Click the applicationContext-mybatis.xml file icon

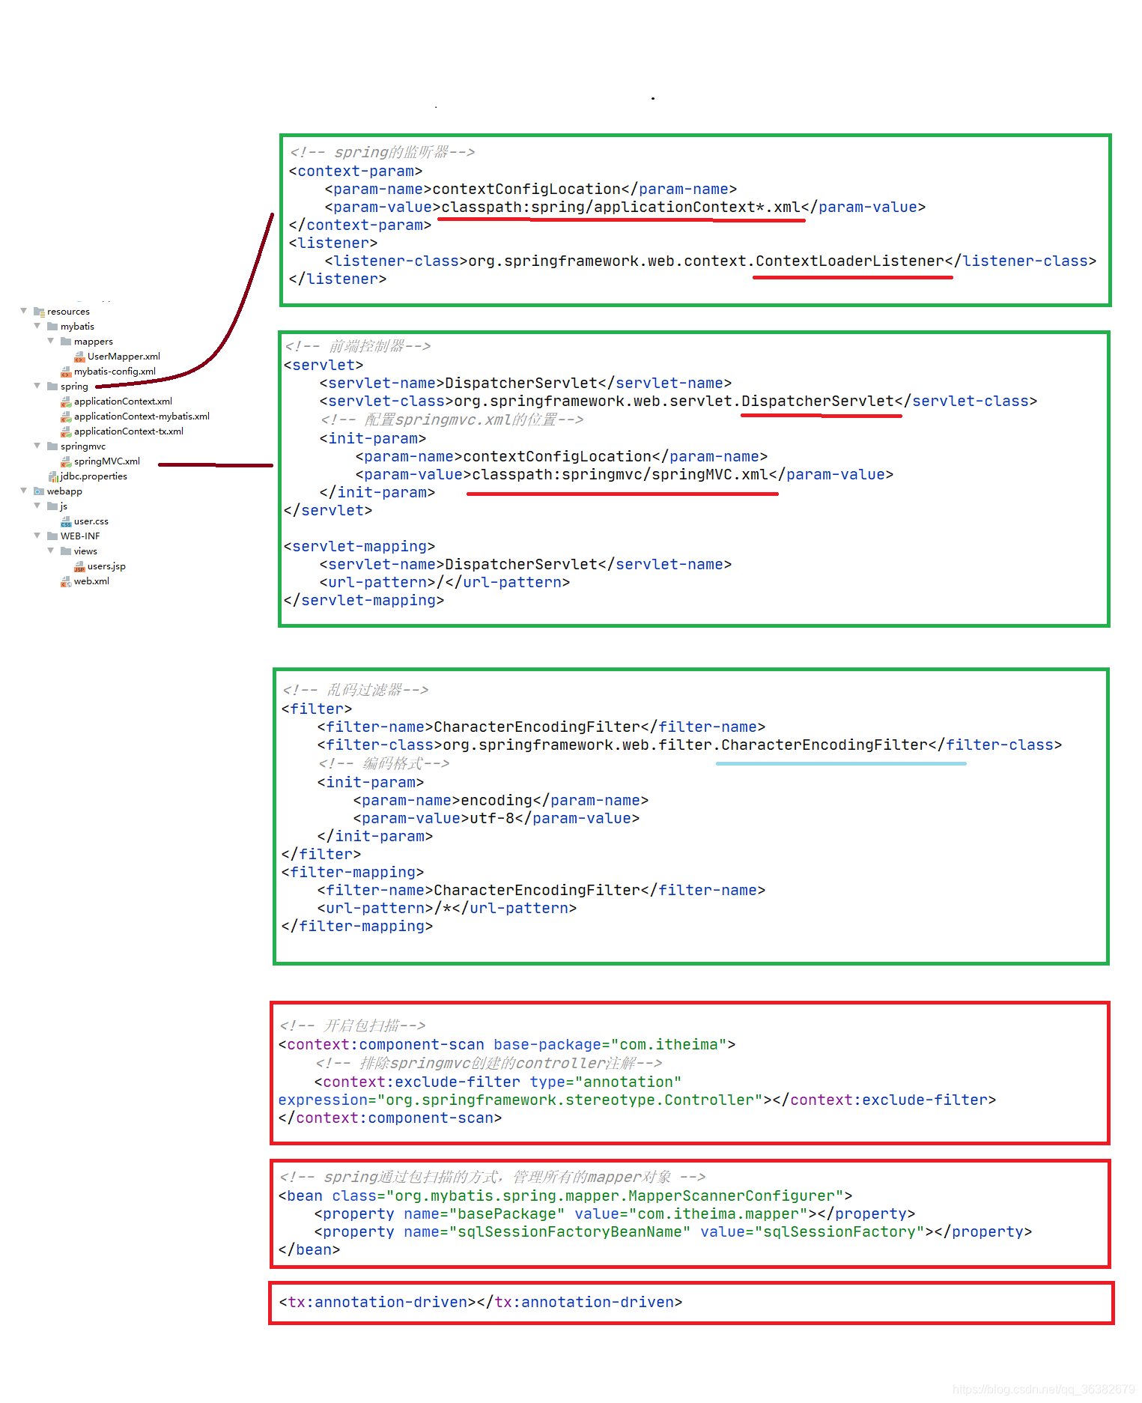66,416
